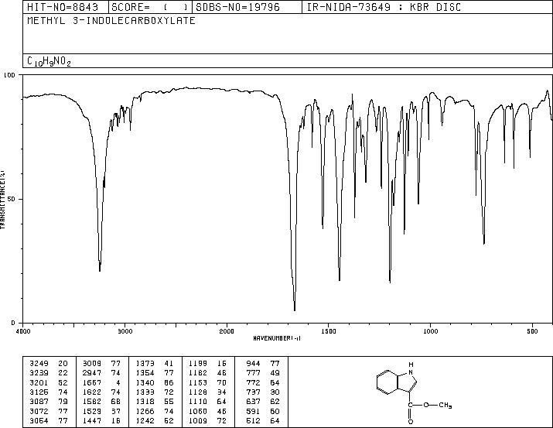Image resolution: width=553 pixels, height=428 pixels.
Task: Select the 1128 peak table entry
Action: (x=208, y=392)
